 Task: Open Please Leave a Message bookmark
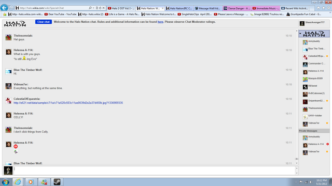click(231, 14)
